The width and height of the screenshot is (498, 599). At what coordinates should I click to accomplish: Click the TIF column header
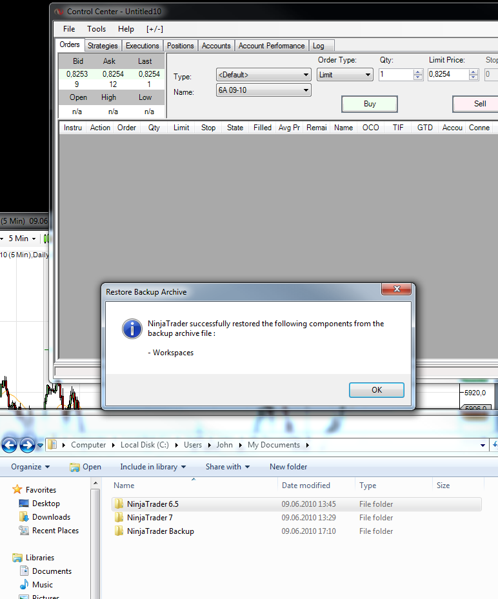tap(398, 128)
